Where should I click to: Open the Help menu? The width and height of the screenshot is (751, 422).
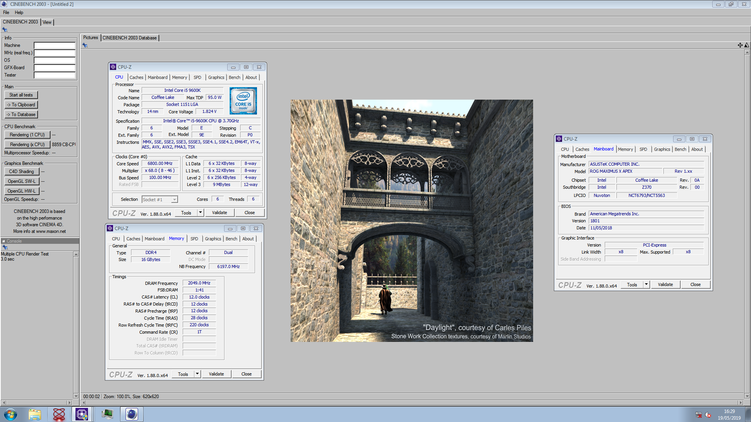pyautogui.click(x=19, y=13)
